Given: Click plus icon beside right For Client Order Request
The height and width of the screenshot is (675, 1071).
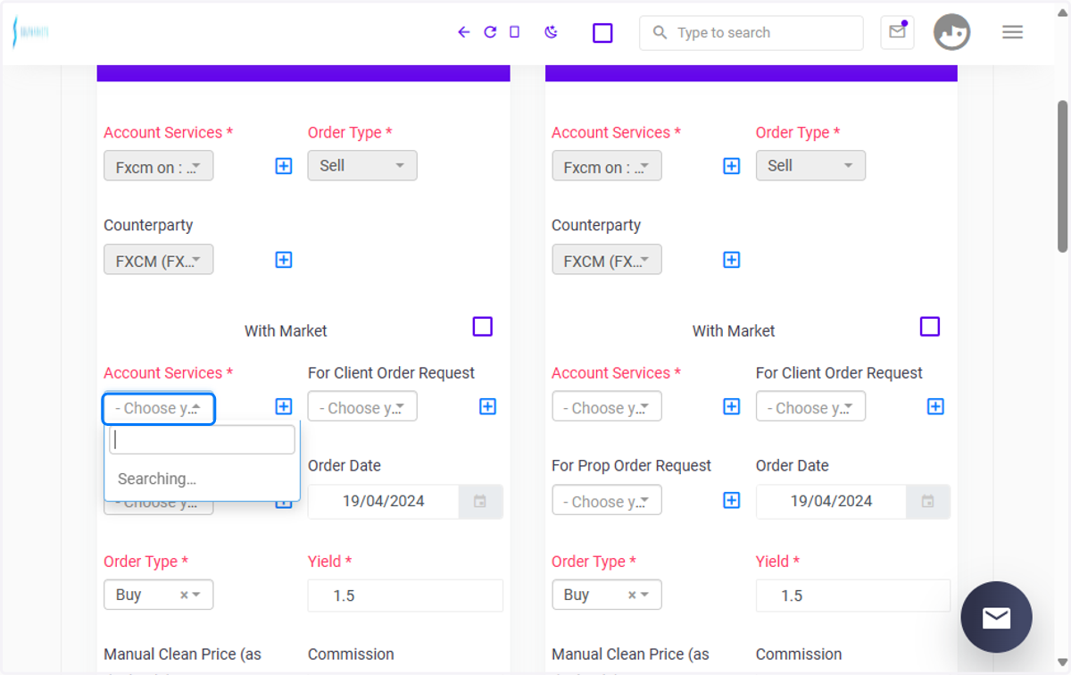Looking at the screenshot, I should point(935,406).
